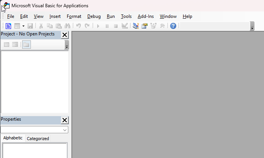Open Project panel toolbar options arrow
This screenshot has height=158, width=264.
[x=67, y=45]
